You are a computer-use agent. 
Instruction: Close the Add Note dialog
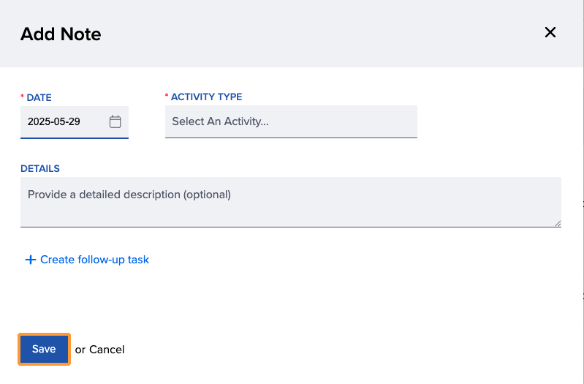tap(550, 32)
